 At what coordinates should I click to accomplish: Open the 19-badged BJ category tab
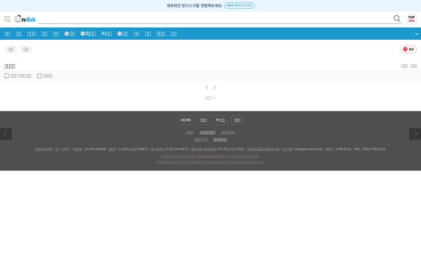(88, 33)
